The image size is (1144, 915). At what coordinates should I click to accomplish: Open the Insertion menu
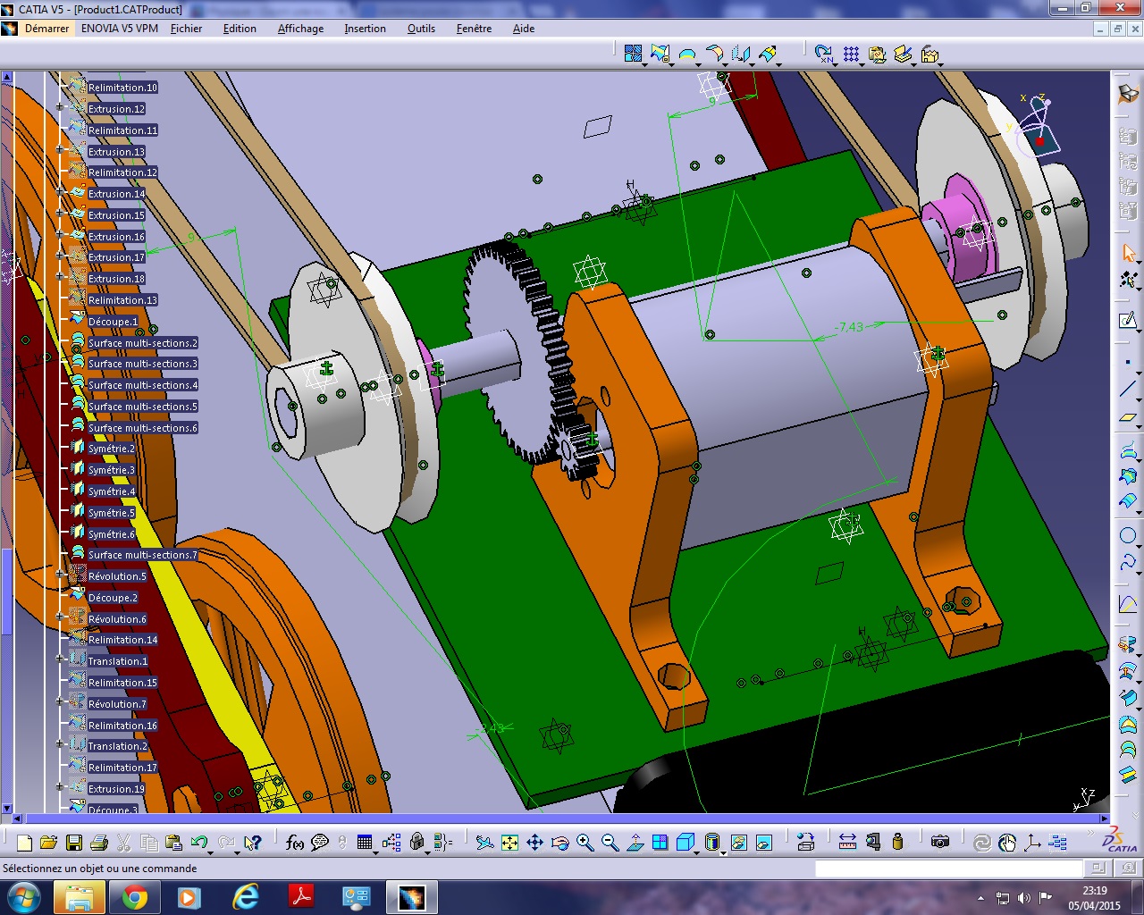[366, 29]
